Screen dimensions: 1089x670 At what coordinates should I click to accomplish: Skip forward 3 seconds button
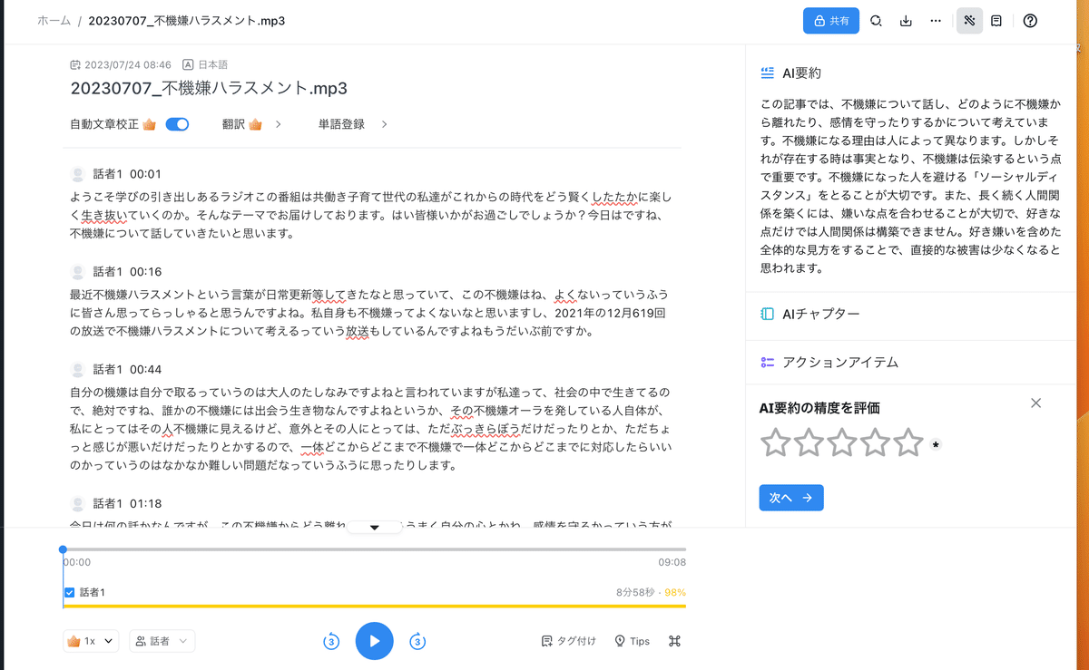[x=417, y=642]
